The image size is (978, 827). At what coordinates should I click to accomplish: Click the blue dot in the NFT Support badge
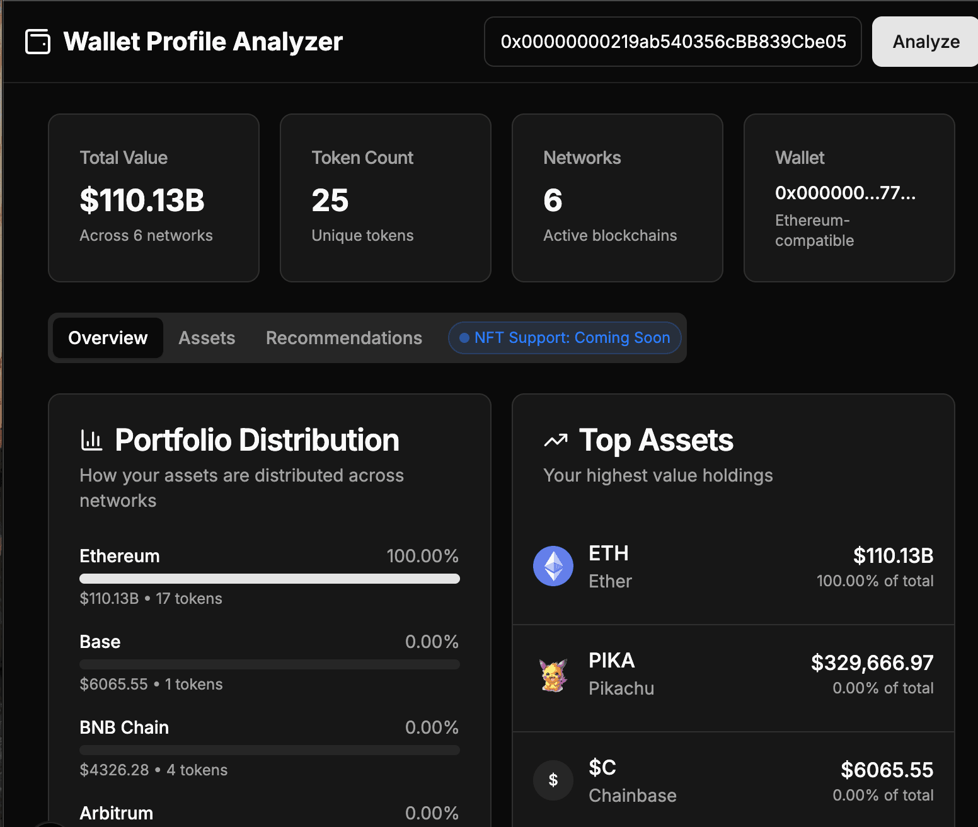pos(464,338)
